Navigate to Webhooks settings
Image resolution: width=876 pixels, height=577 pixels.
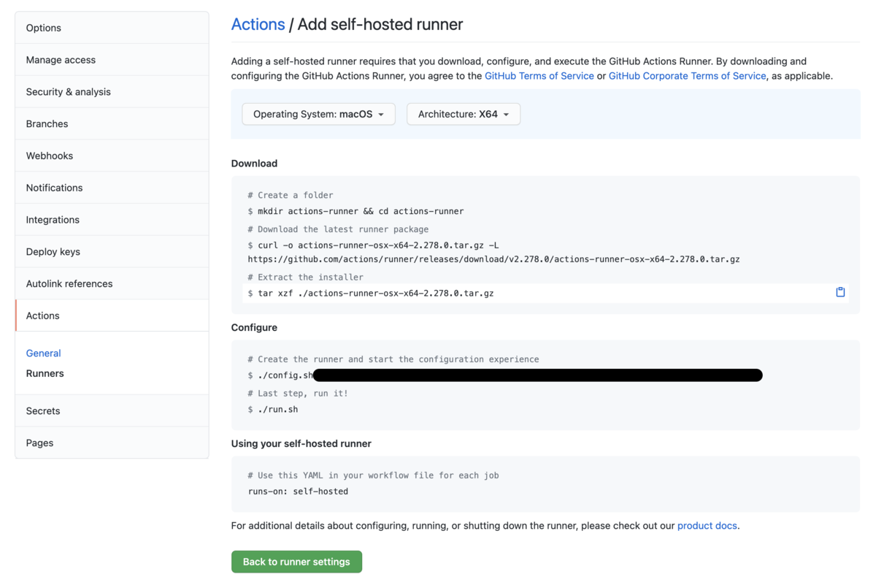click(x=112, y=156)
